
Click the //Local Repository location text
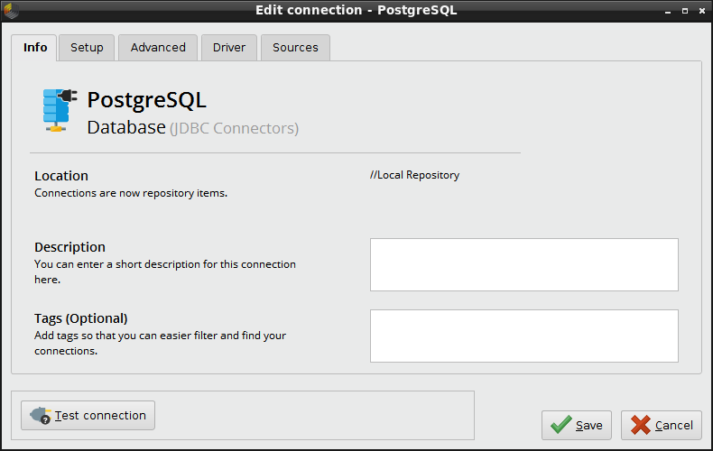tap(414, 175)
